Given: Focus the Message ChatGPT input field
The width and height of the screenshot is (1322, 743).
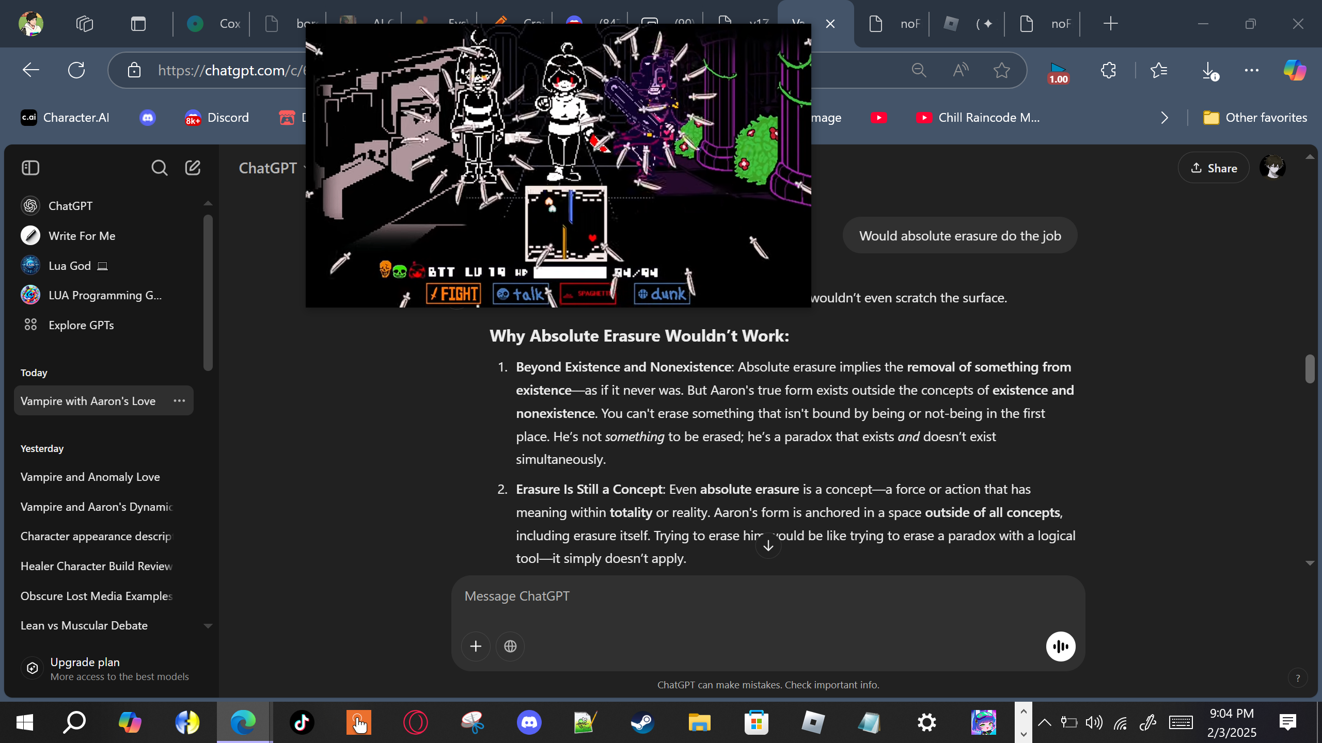Looking at the screenshot, I should (x=768, y=596).
